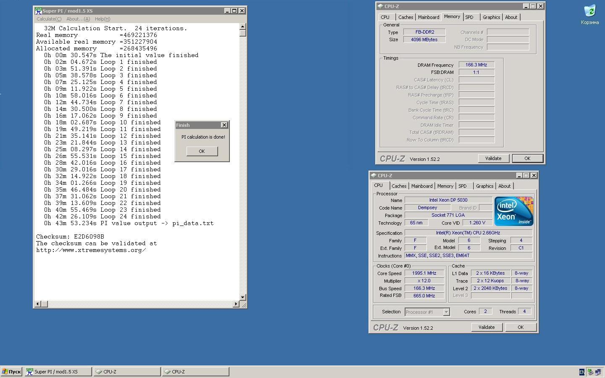Click the DRAM Frequency 166.3 MHz field

(x=476, y=65)
